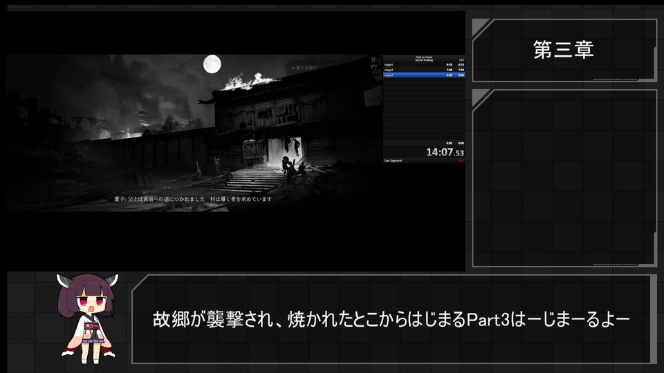Click the Live Segment label
The image size is (664, 373).
(x=393, y=161)
